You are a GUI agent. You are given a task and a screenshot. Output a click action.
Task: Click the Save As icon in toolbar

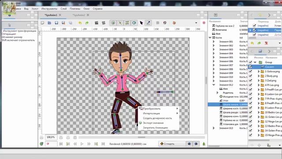(x=63, y=23)
